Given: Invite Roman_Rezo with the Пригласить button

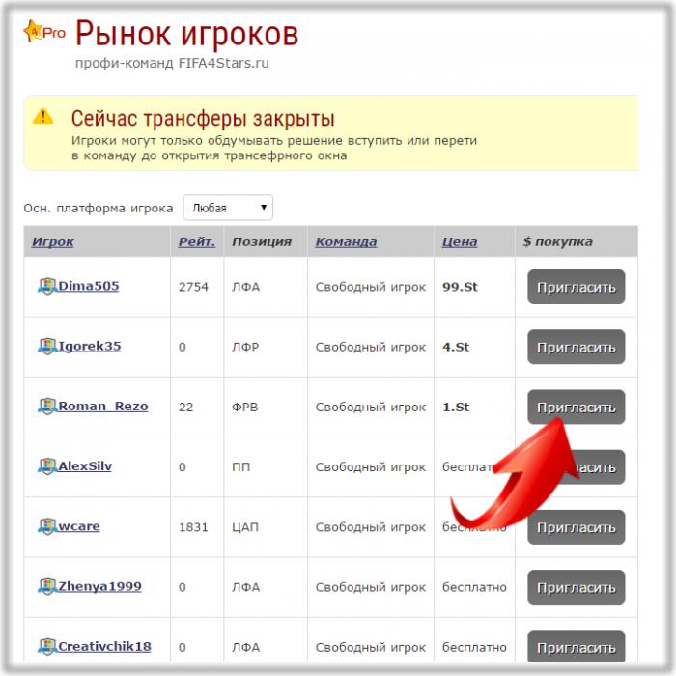Looking at the screenshot, I should click(x=576, y=407).
